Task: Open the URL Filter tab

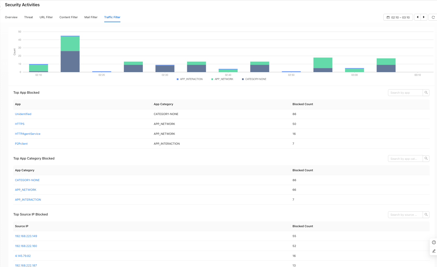Action: [46, 17]
